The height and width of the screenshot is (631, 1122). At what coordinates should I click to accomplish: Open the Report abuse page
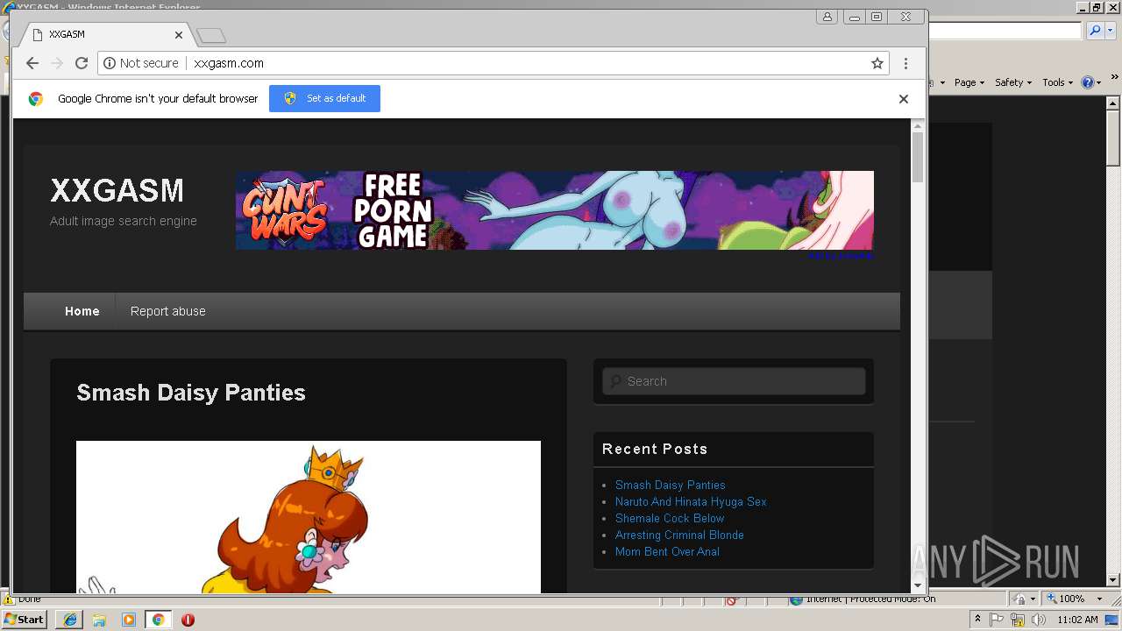tap(168, 311)
